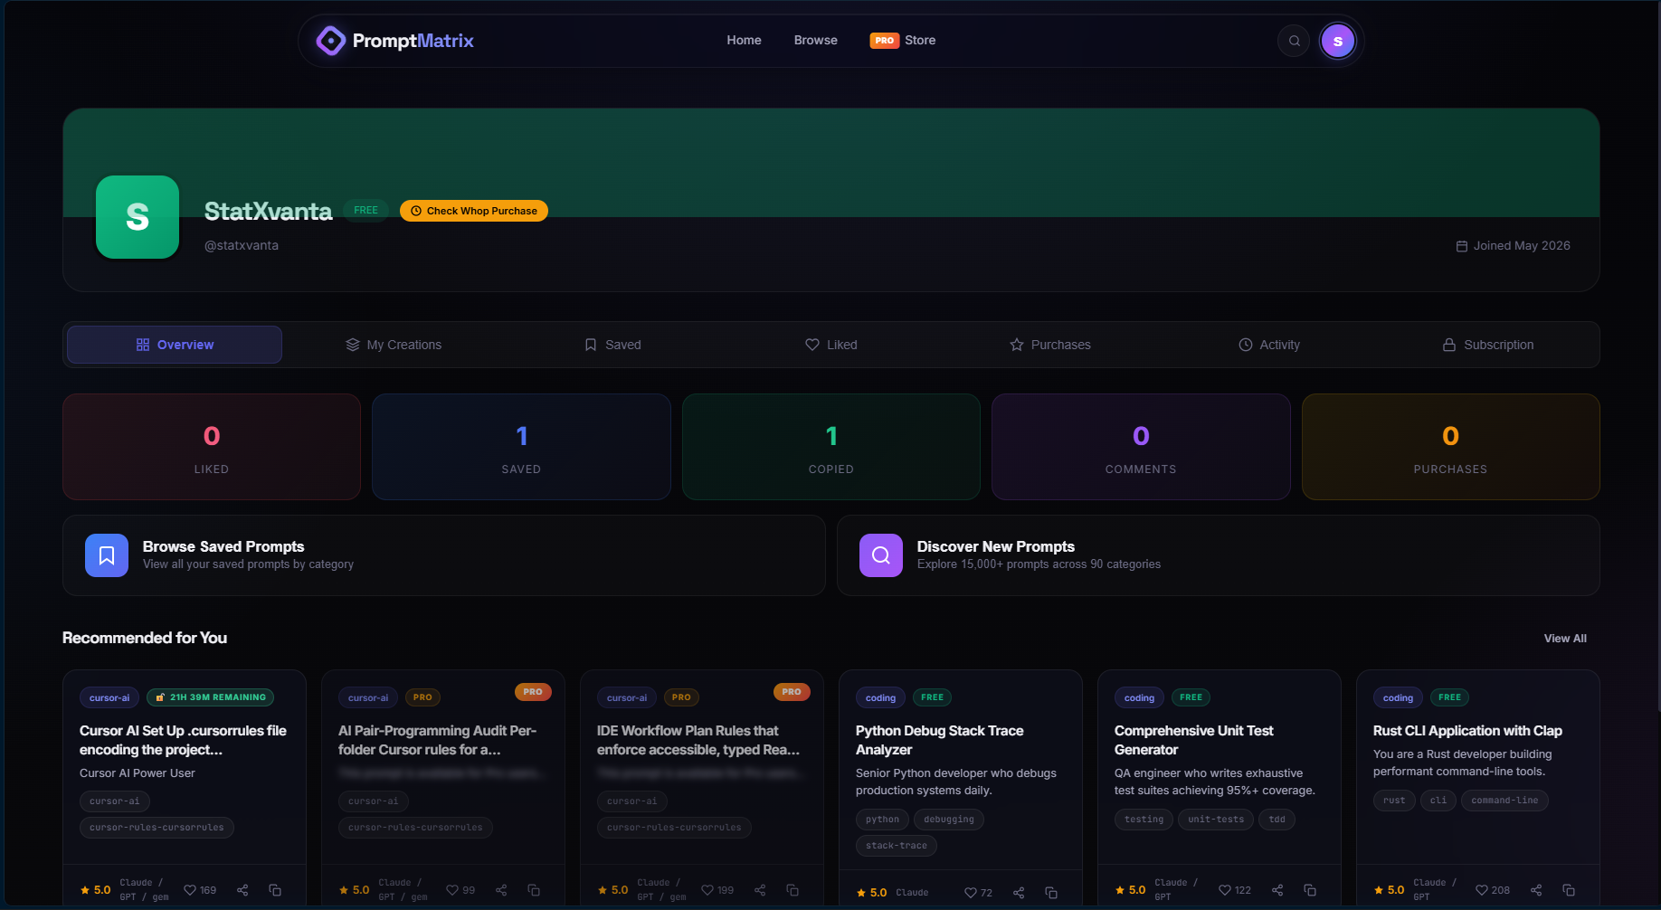This screenshot has height=910, width=1661.
Task: Copy the Python Debug Stack Trace Analyzer
Action: (x=1051, y=893)
